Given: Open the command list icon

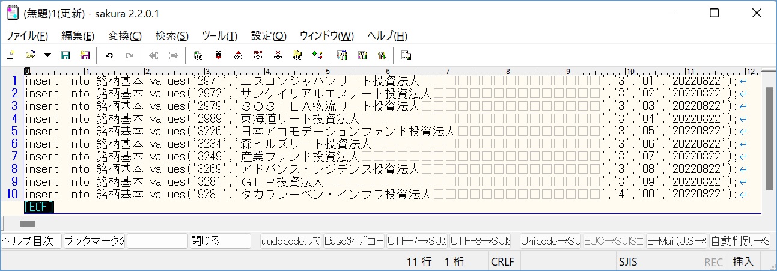Looking at the screenshot, I should (x=406, y=55).
